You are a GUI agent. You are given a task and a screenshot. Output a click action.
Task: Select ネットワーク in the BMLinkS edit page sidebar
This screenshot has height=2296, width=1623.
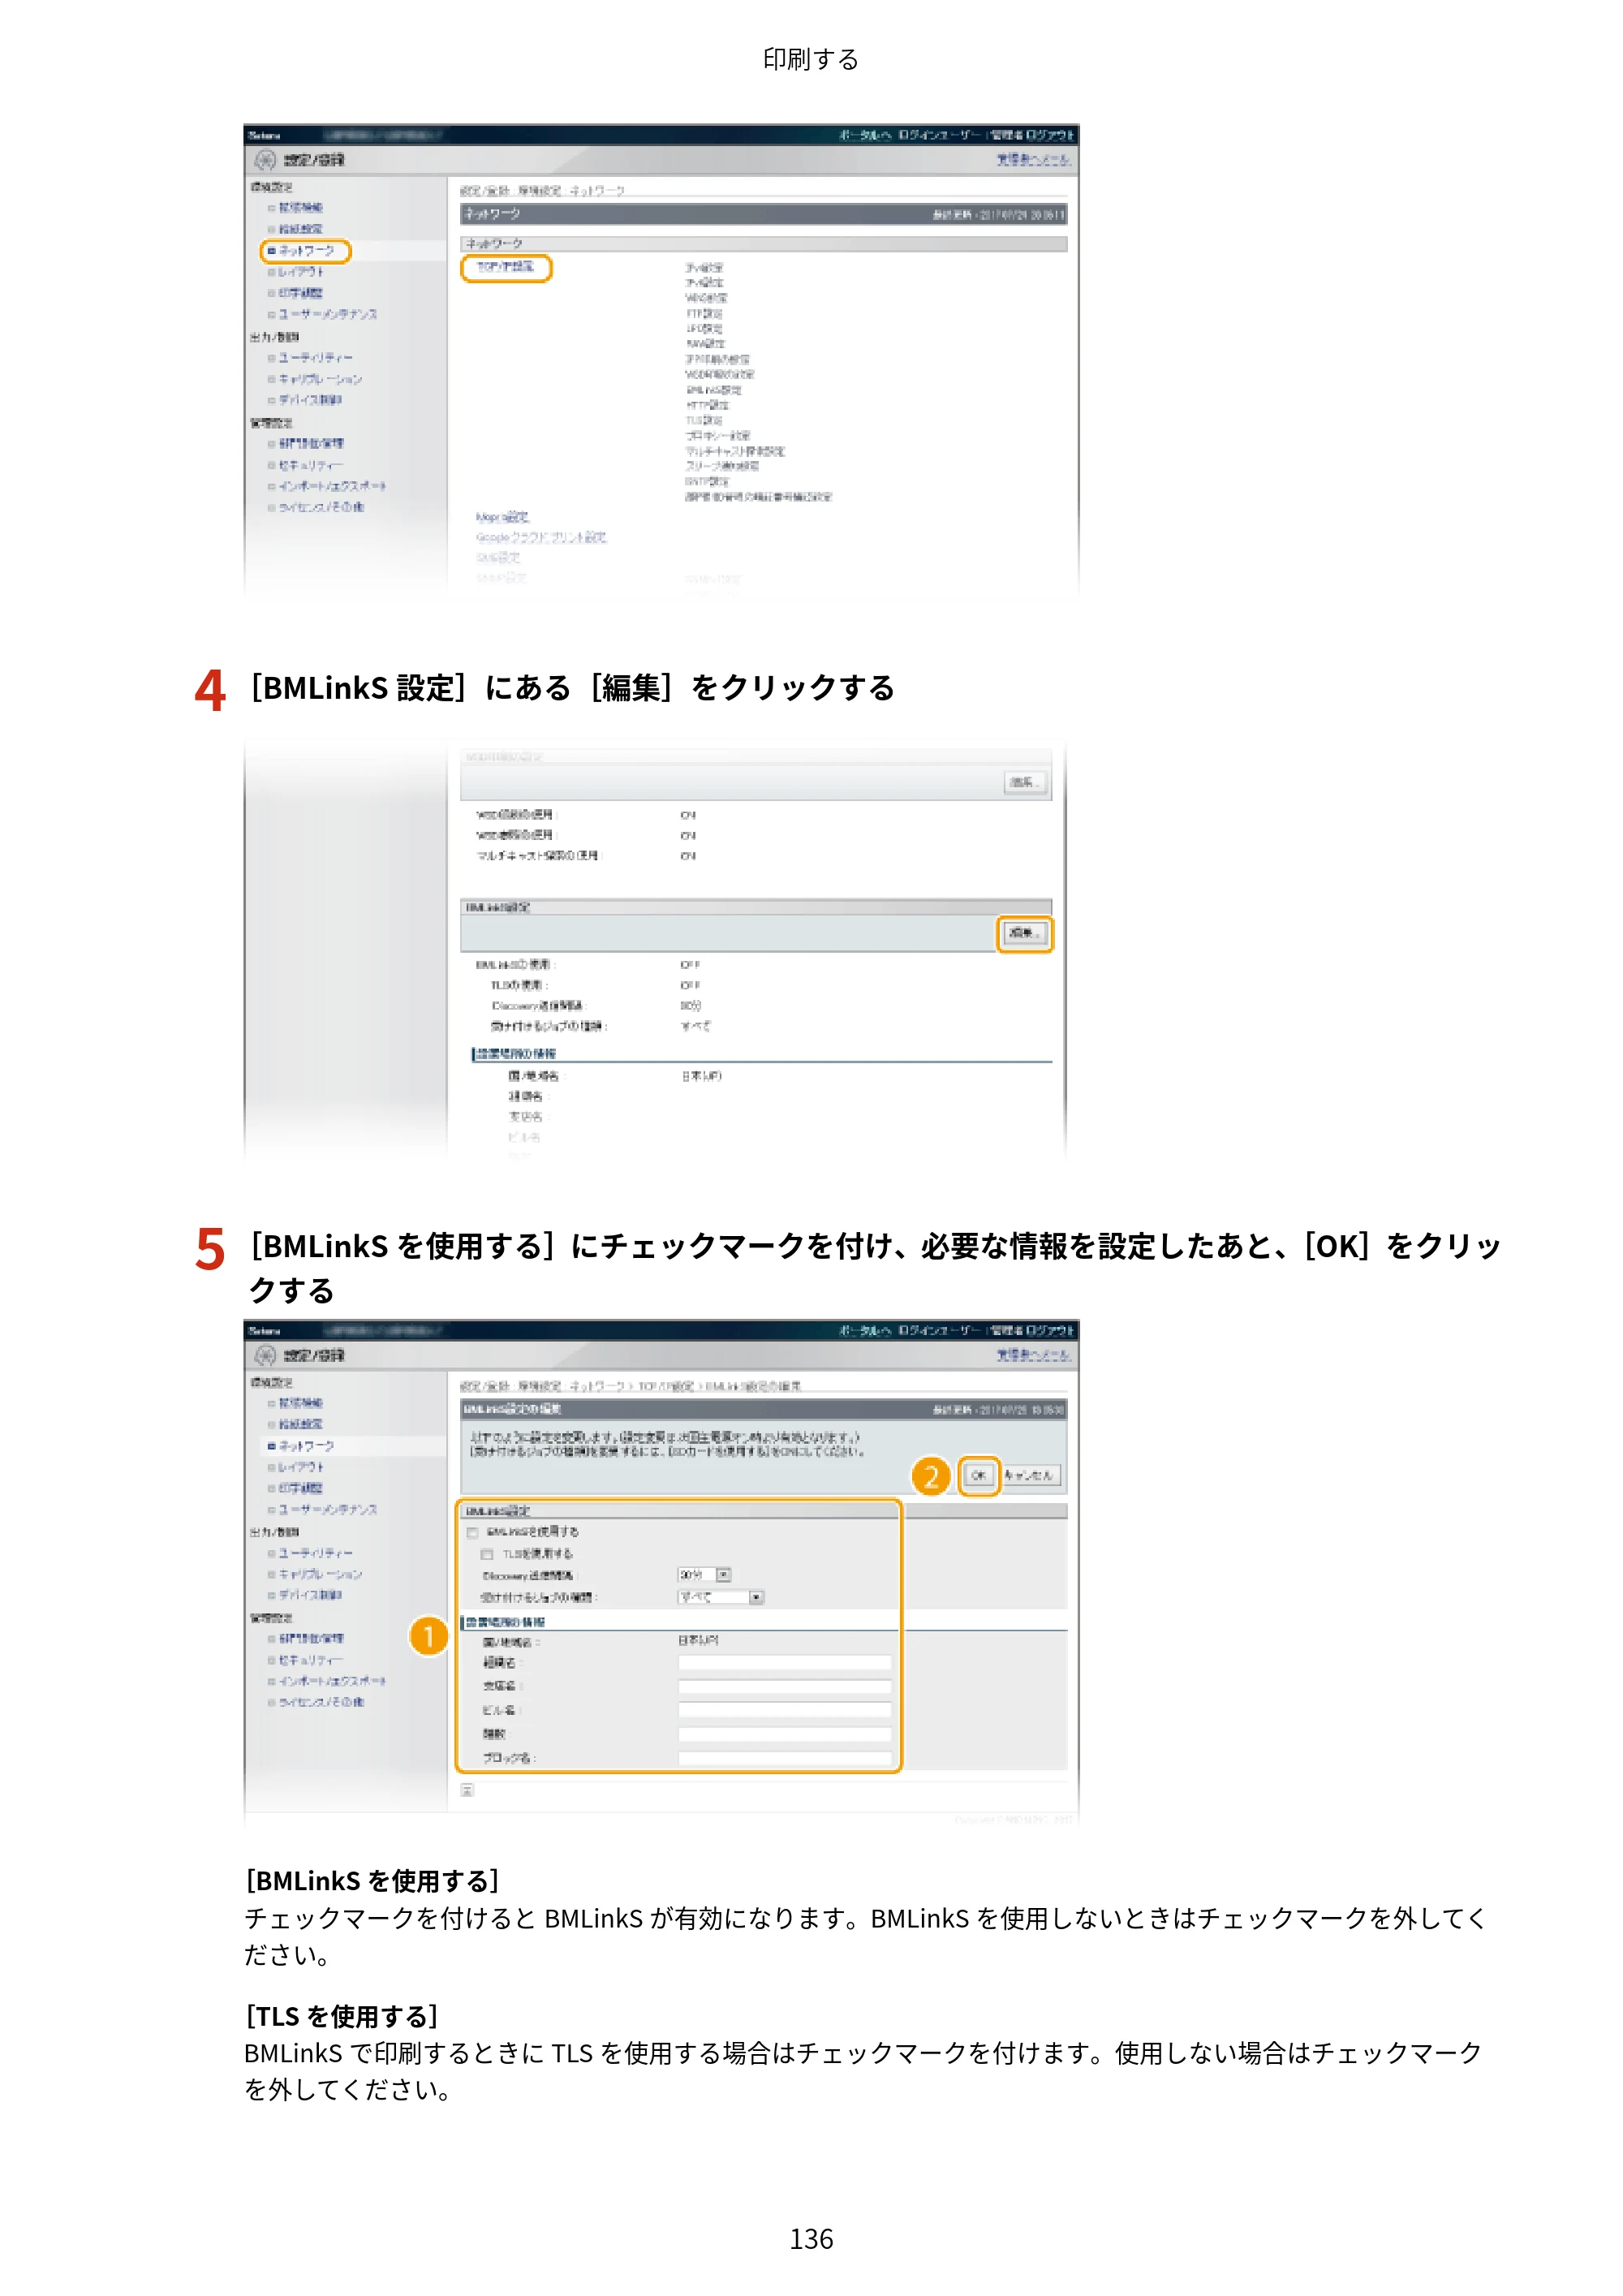306,1446
